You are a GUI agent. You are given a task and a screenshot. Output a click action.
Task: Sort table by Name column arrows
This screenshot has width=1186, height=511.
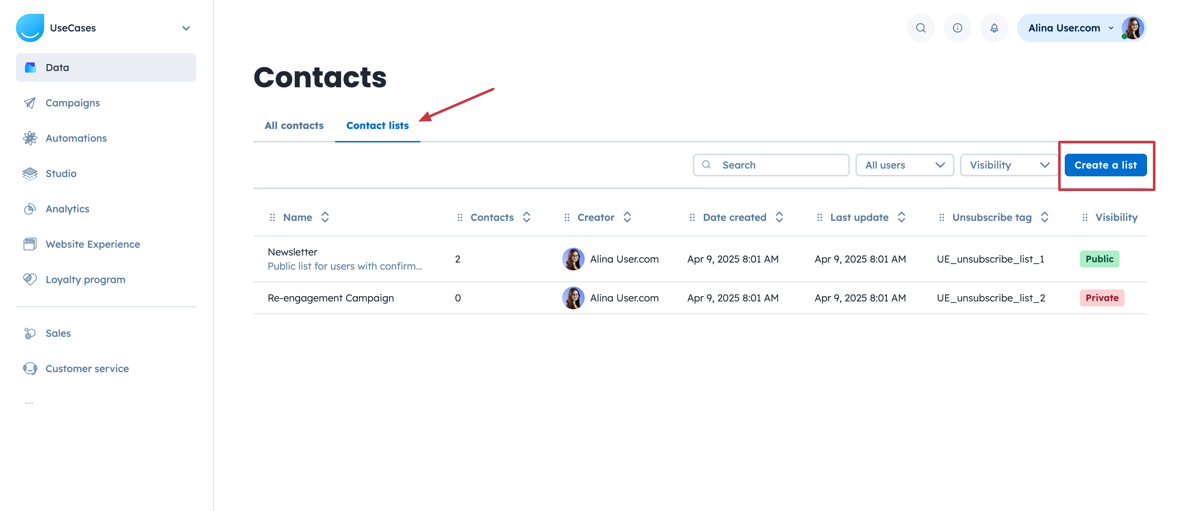pyautogui.click(x=325, y=217)
